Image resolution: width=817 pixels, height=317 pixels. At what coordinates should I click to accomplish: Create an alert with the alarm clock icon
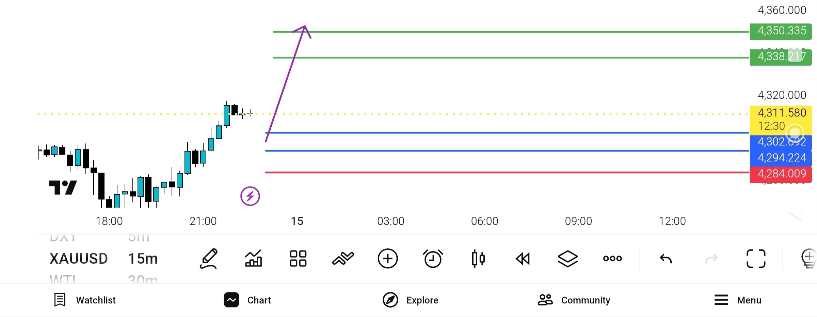point(433,259)
